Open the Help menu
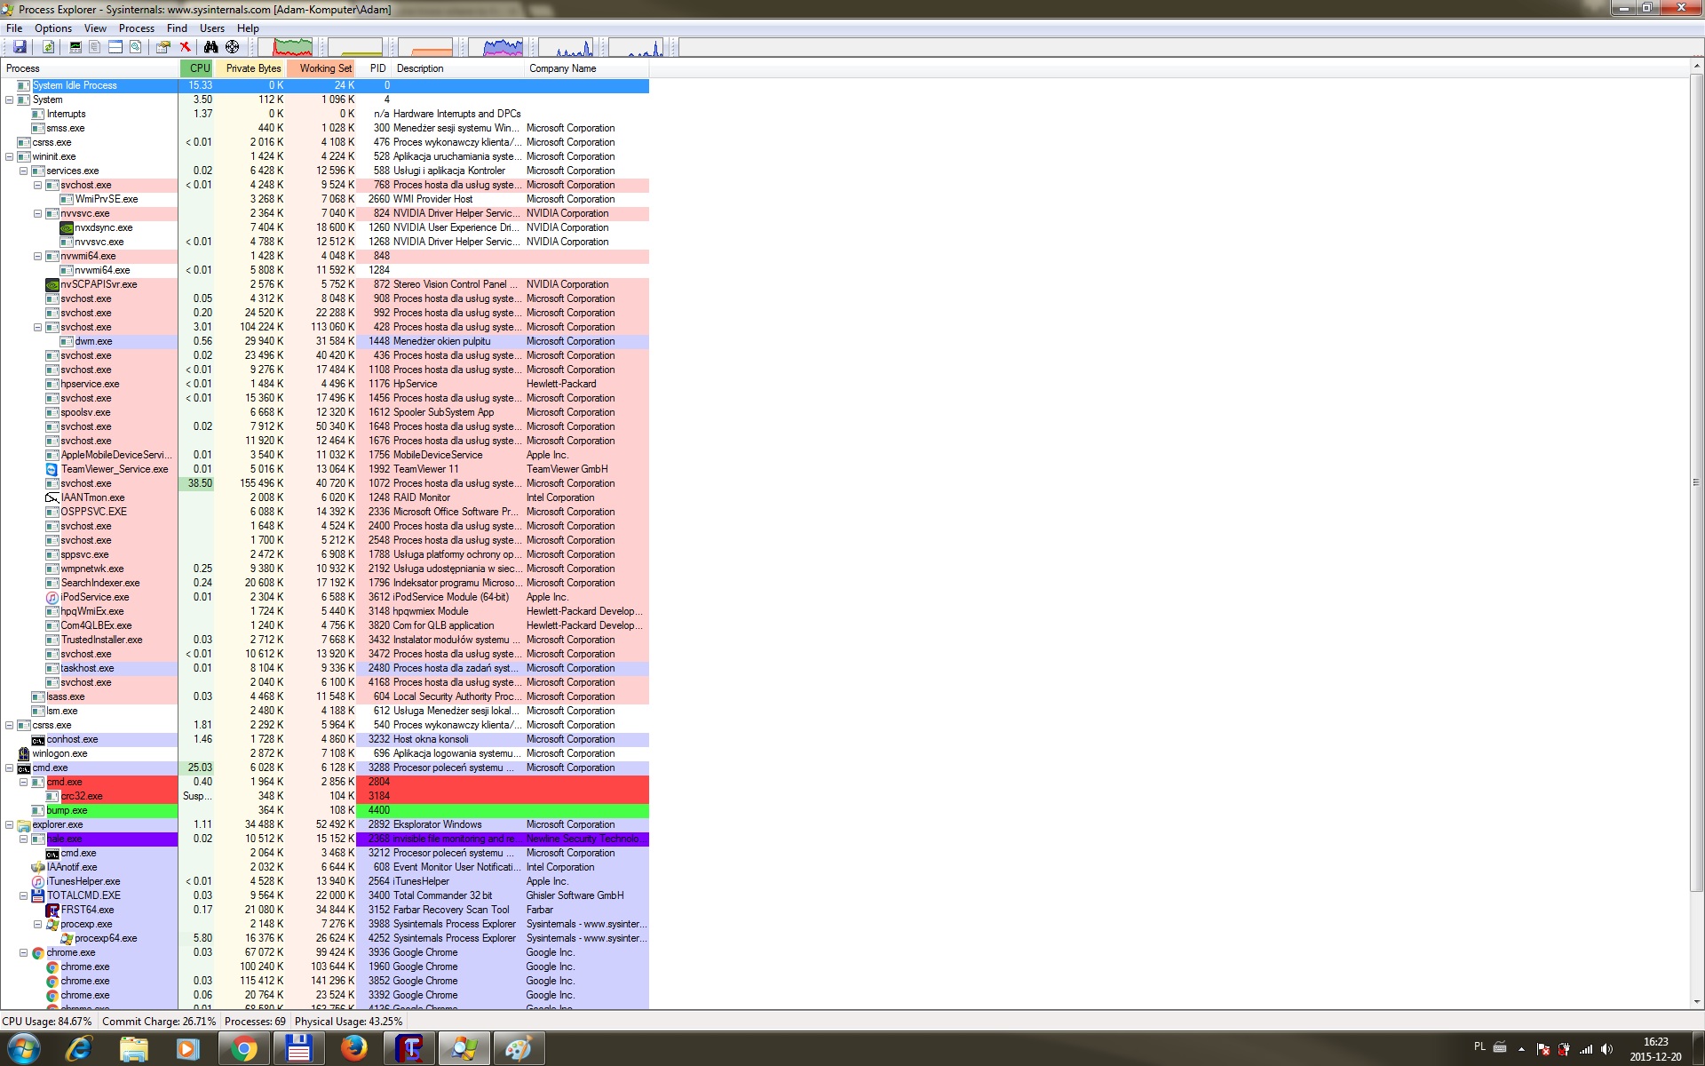The image size is (1705, 1066). pos(248,28)
